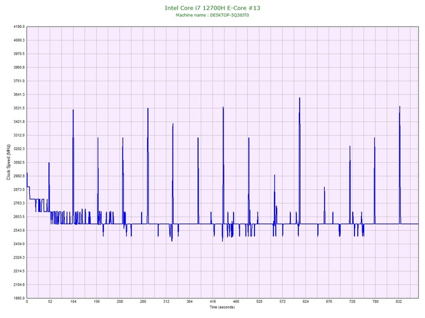
Task: Select the 3421.8 y-axis value
Action: tap(19, 122)
